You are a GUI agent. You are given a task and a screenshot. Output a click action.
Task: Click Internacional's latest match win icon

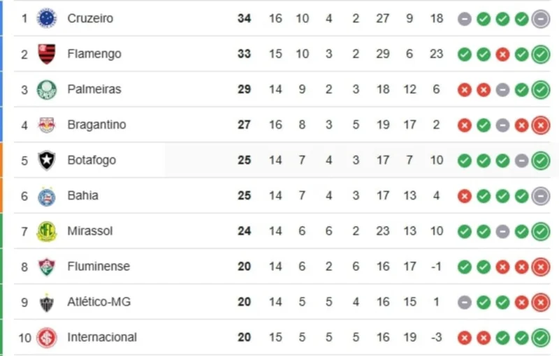(540, 338)
